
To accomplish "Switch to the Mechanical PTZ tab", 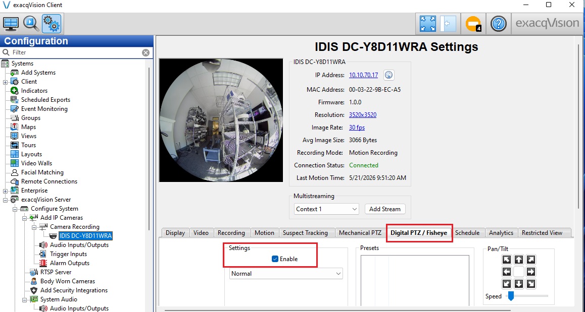I will (360, 233).
